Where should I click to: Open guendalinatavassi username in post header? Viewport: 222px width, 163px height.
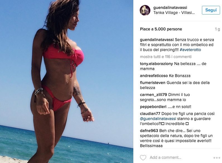click(x=170, y=8)
